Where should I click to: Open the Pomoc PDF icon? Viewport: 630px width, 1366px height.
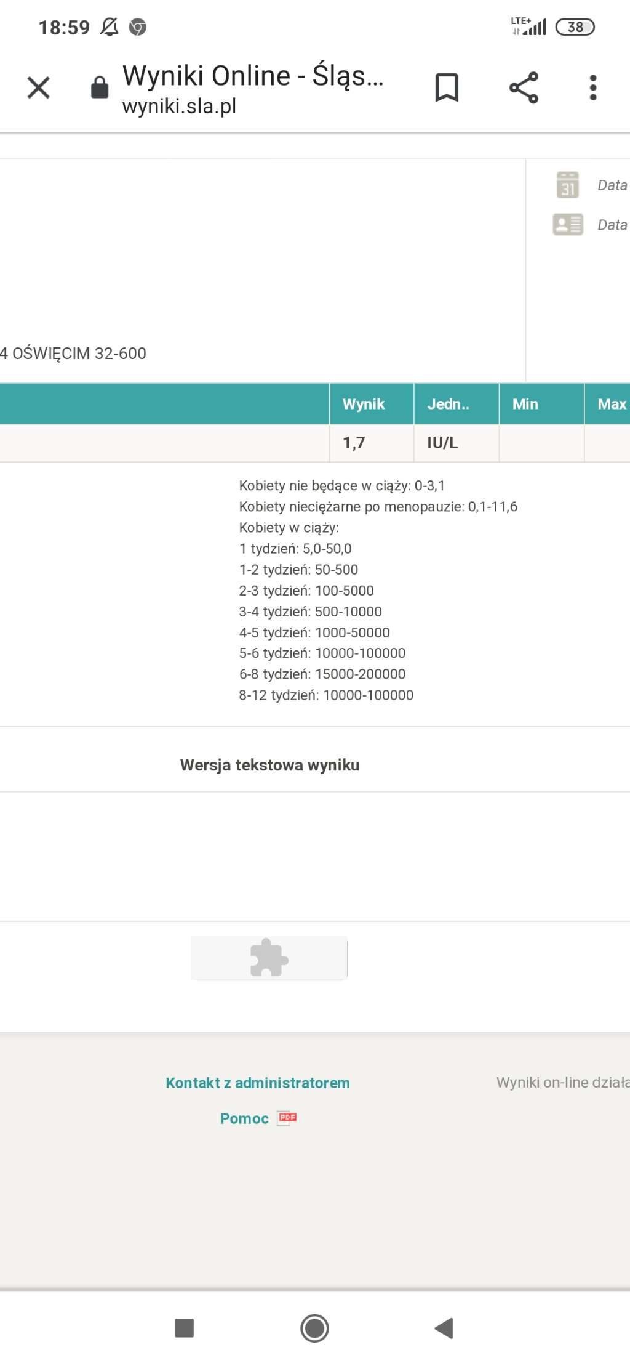tap(287, 1118)
